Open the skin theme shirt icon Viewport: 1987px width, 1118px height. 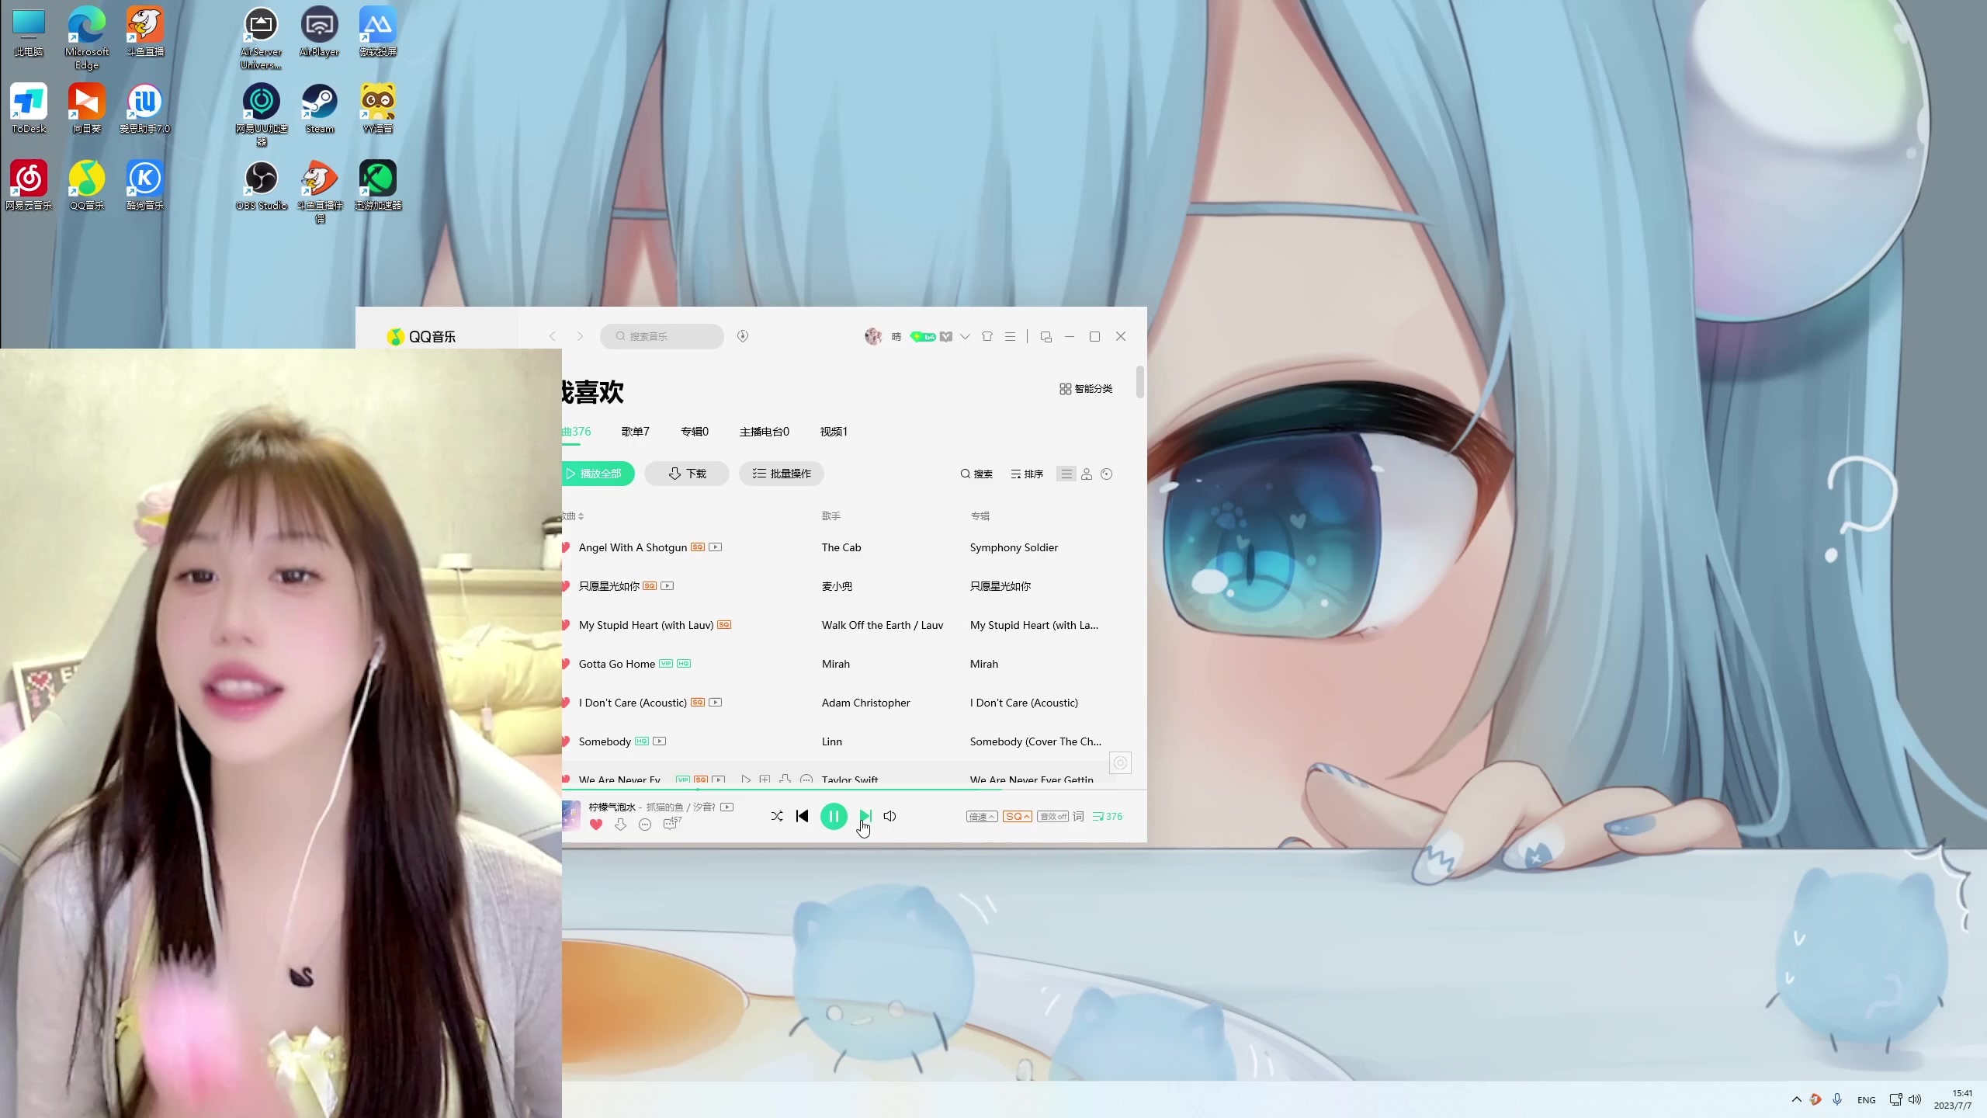(x=987, y=336)
